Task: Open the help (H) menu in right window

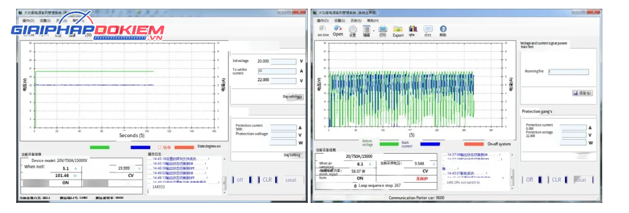Action: click(373, 21)
